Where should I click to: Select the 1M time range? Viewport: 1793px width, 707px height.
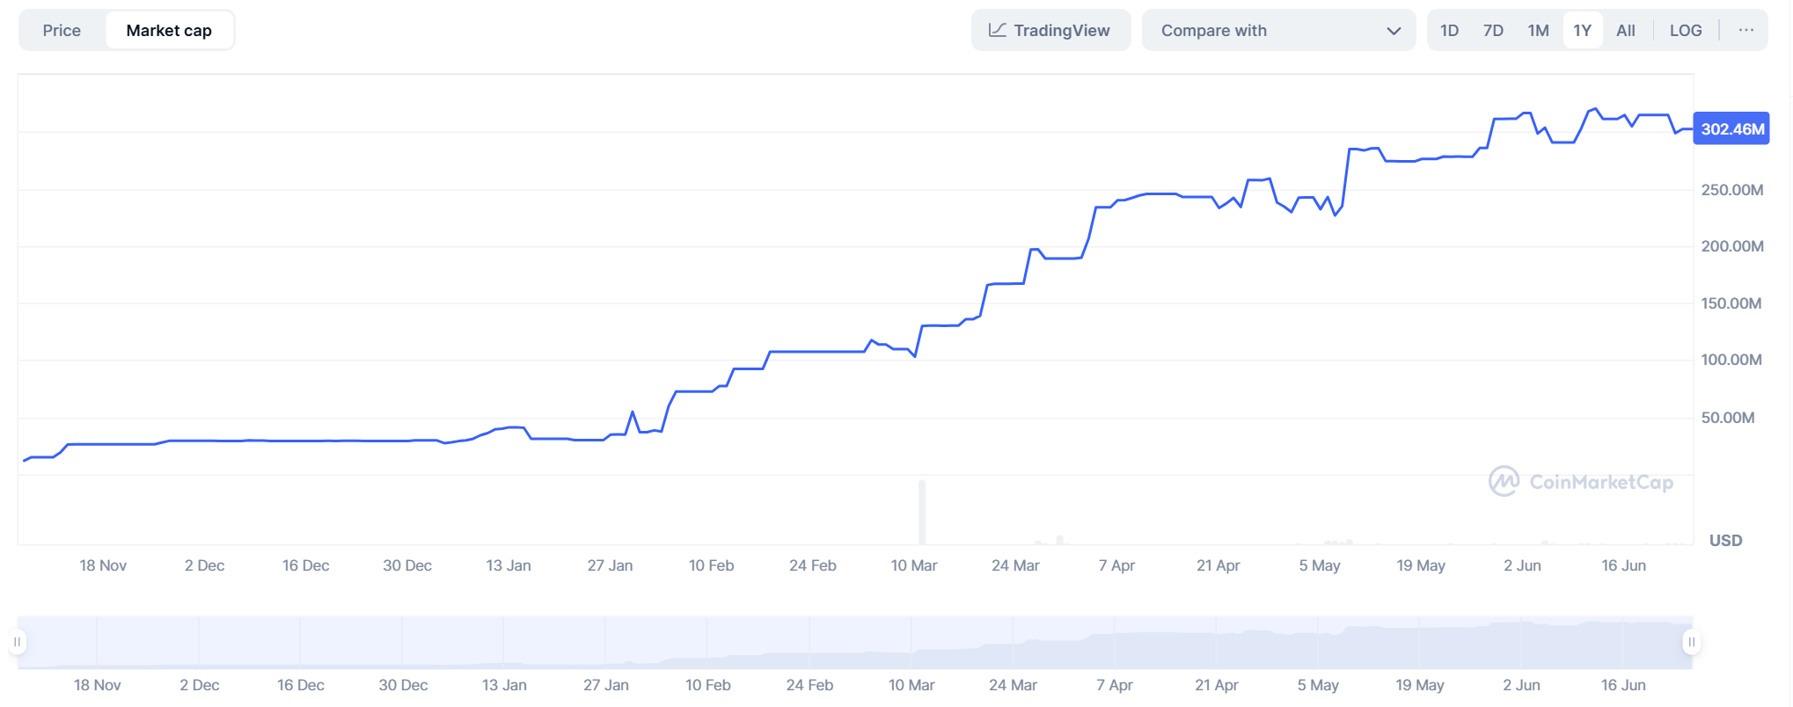tap(1538, 31)
